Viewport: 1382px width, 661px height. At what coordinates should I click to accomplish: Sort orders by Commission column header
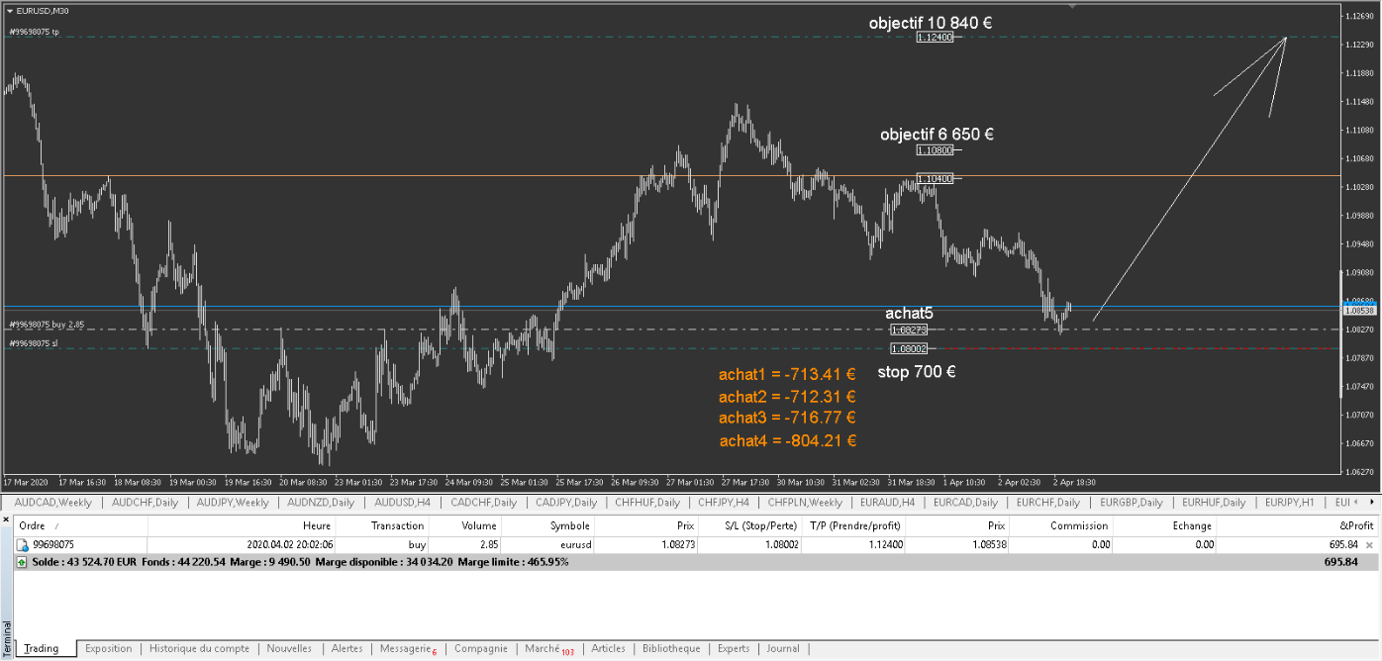(1062, 525)
